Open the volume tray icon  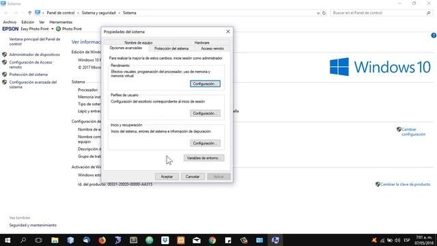coord(397,240)
